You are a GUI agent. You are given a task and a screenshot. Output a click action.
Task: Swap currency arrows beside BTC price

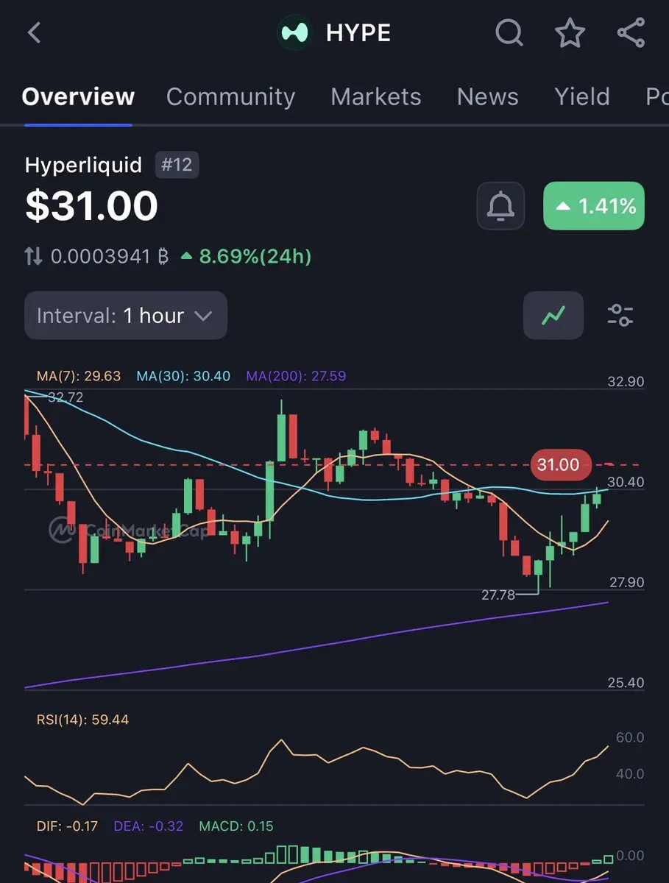(34, 257)
